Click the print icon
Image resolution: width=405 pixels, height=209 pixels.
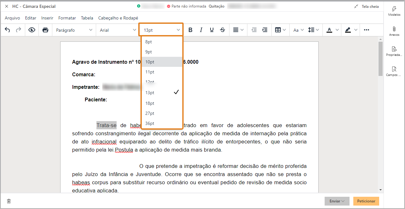click(x=45, y=30)
